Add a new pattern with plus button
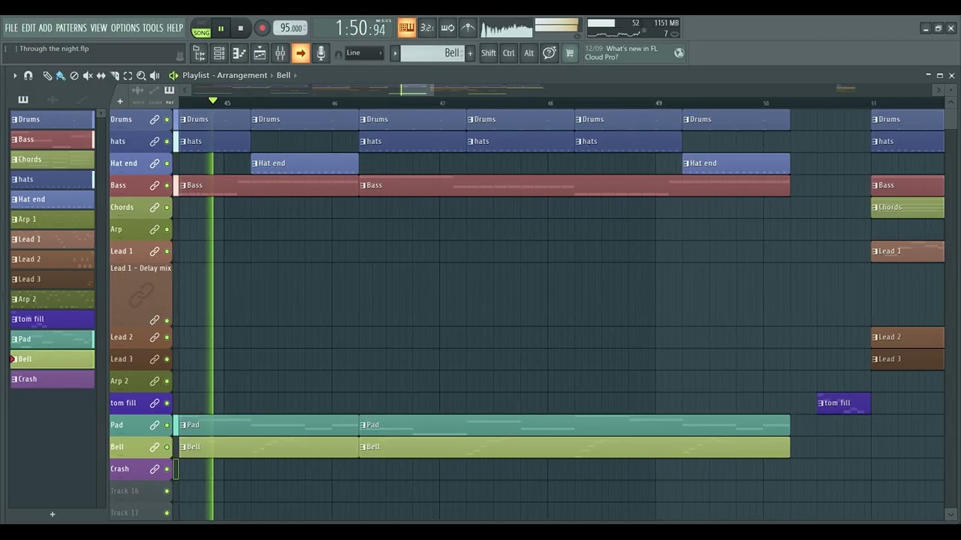The height and width of the screenshot is (540, 961). (470, 53)
